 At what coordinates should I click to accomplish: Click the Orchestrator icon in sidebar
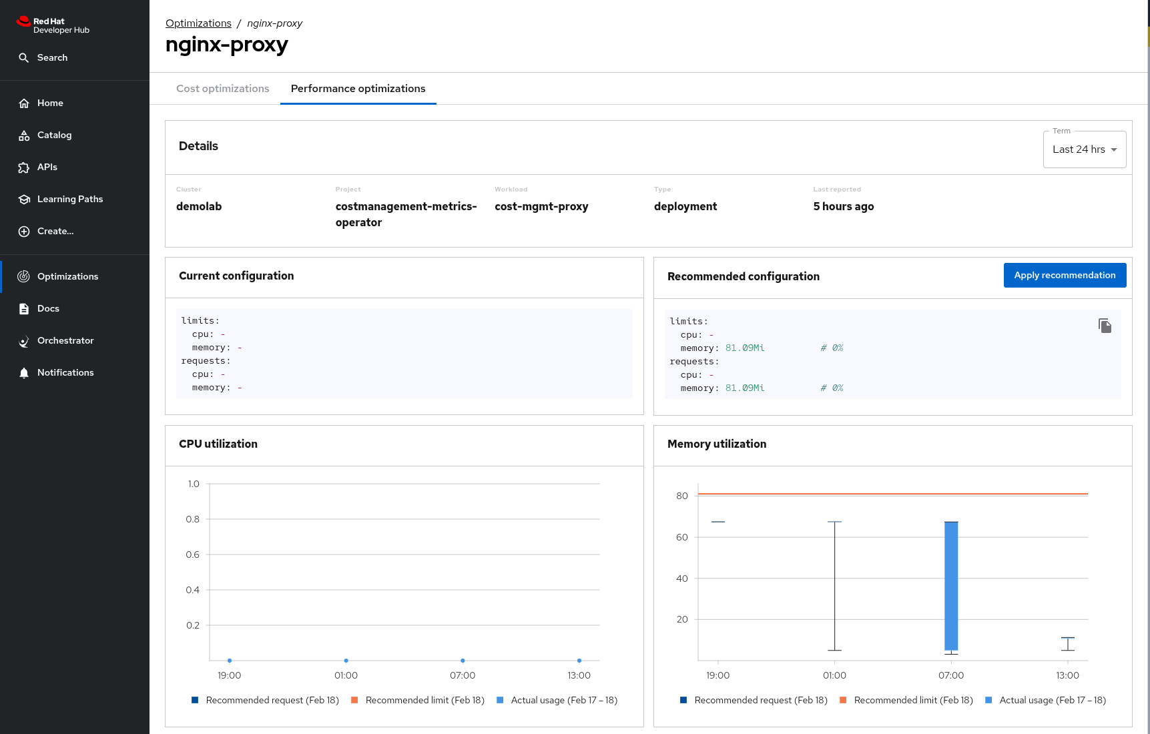click(x=24, y=341)
